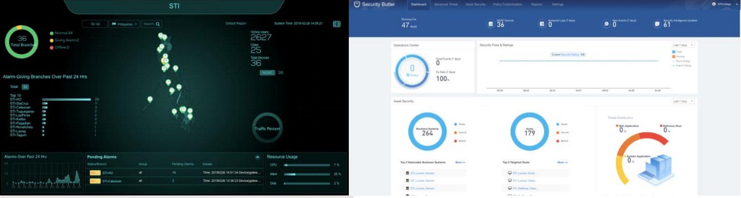Click the monitor icon beside STI_StaRosa_Class
This screenshot has width=741, height=198.
pyautogui.click(x=510, y=189)
